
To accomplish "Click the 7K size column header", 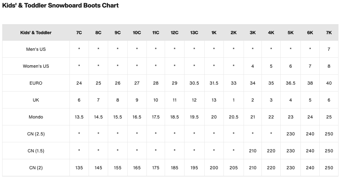I will 329,33.
